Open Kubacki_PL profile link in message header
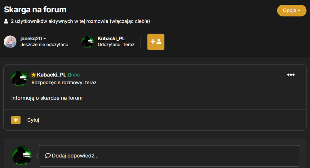Viewport: 310px width, 168px height. click(x=51, y=75)
